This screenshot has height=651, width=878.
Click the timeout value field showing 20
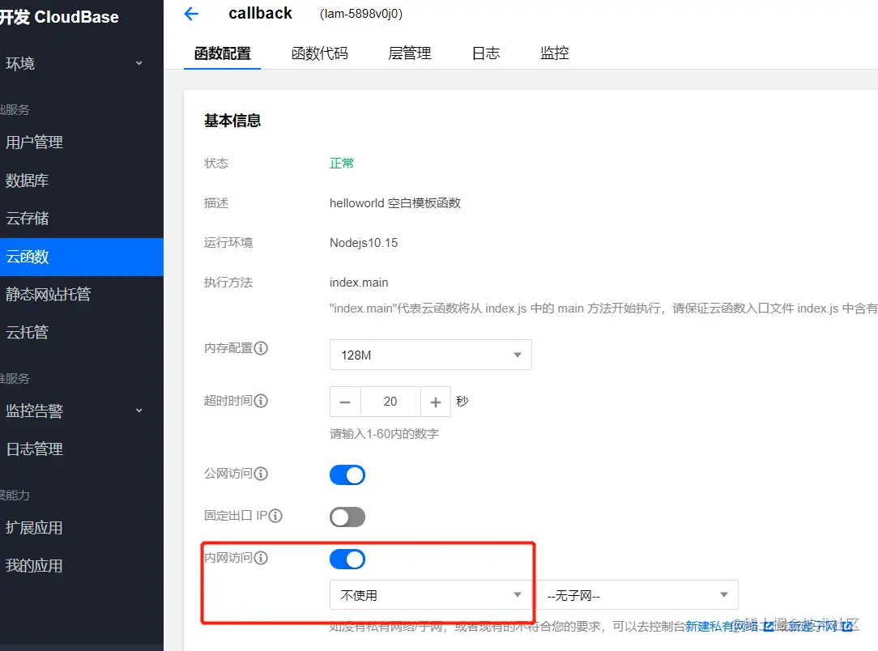[x=390, y=402]
